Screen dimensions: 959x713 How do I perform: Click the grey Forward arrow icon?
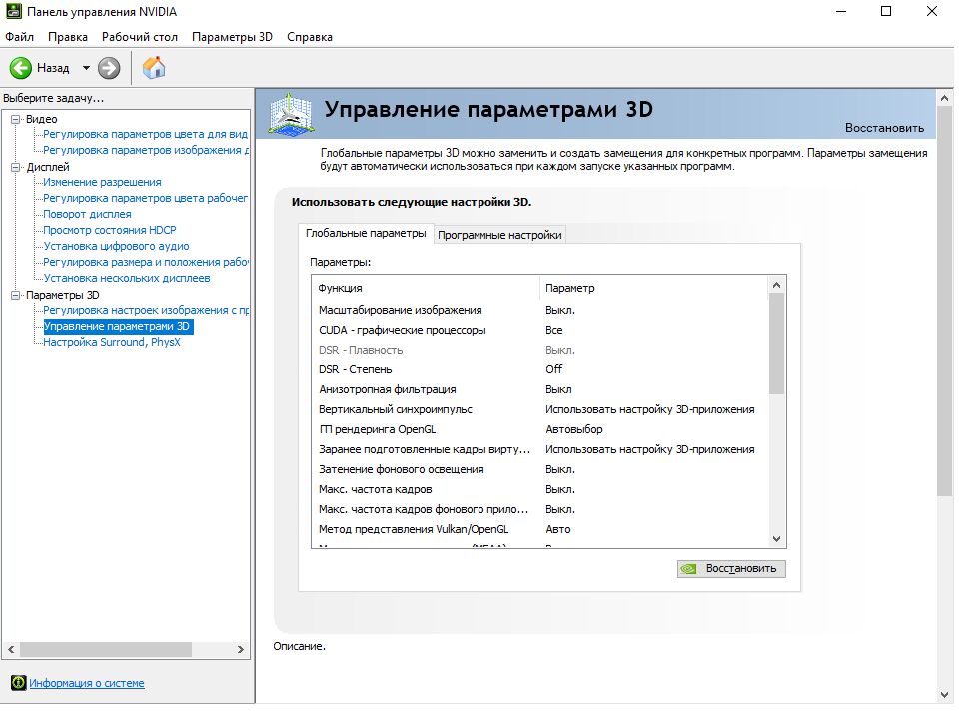109,68
